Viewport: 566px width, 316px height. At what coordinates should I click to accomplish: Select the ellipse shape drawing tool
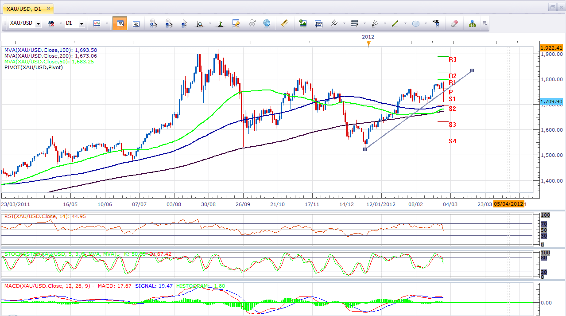(x=416, y=23)
